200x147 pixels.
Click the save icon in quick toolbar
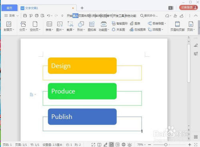tap(25, 16)
